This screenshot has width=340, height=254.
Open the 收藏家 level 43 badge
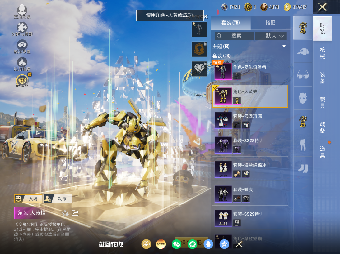pos(22,81)
